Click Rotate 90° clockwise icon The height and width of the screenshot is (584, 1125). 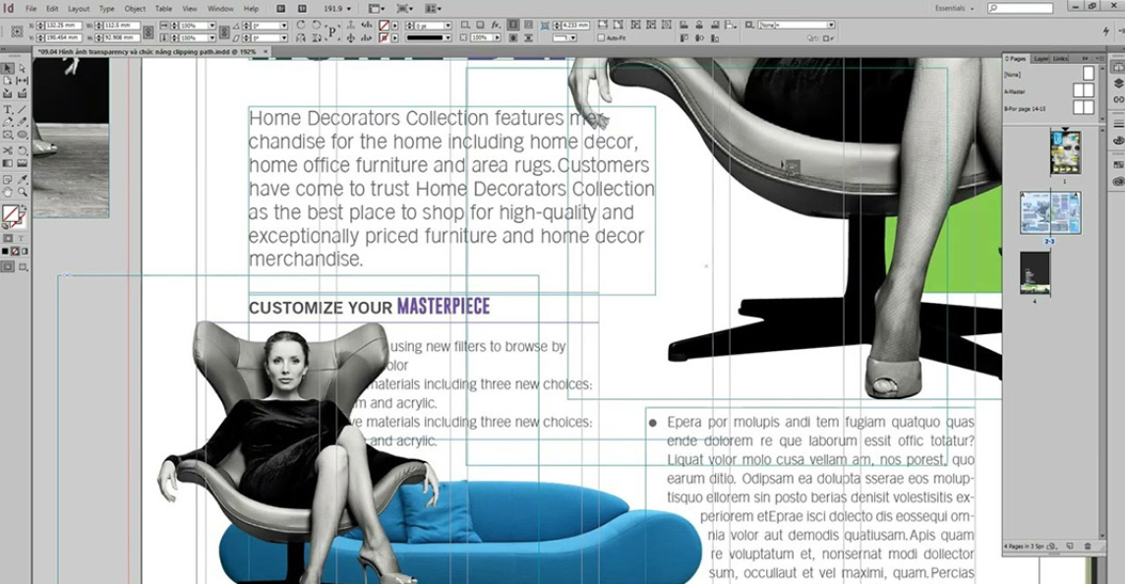pyautogui.click(x=301, y=25)
